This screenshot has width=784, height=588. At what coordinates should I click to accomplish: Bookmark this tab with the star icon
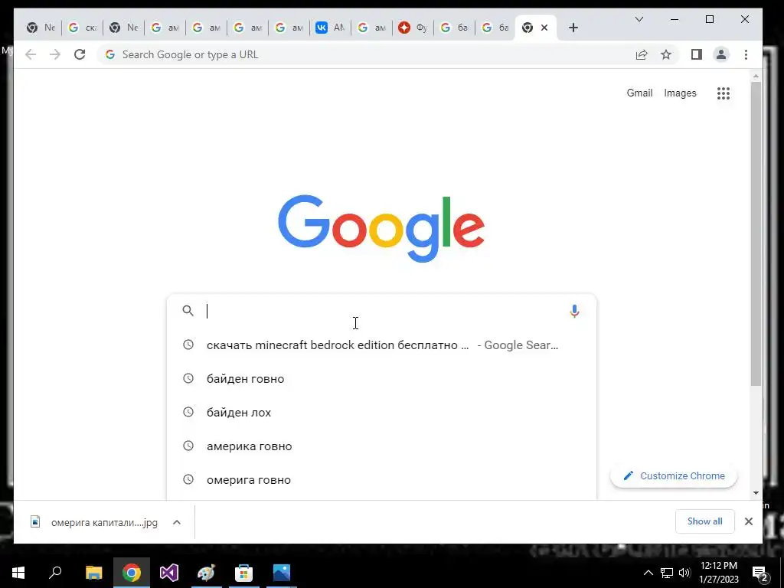point(666,54)
